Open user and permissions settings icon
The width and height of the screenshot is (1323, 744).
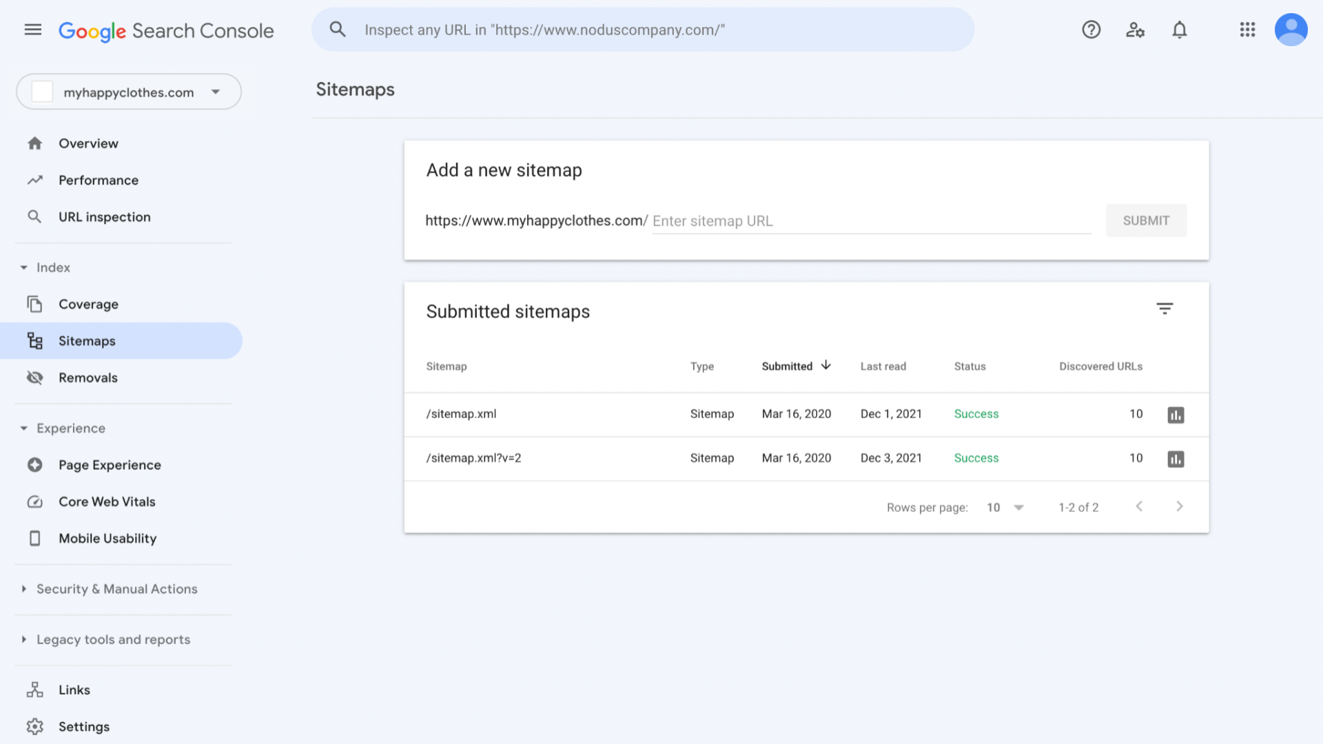coord(1135,30)
